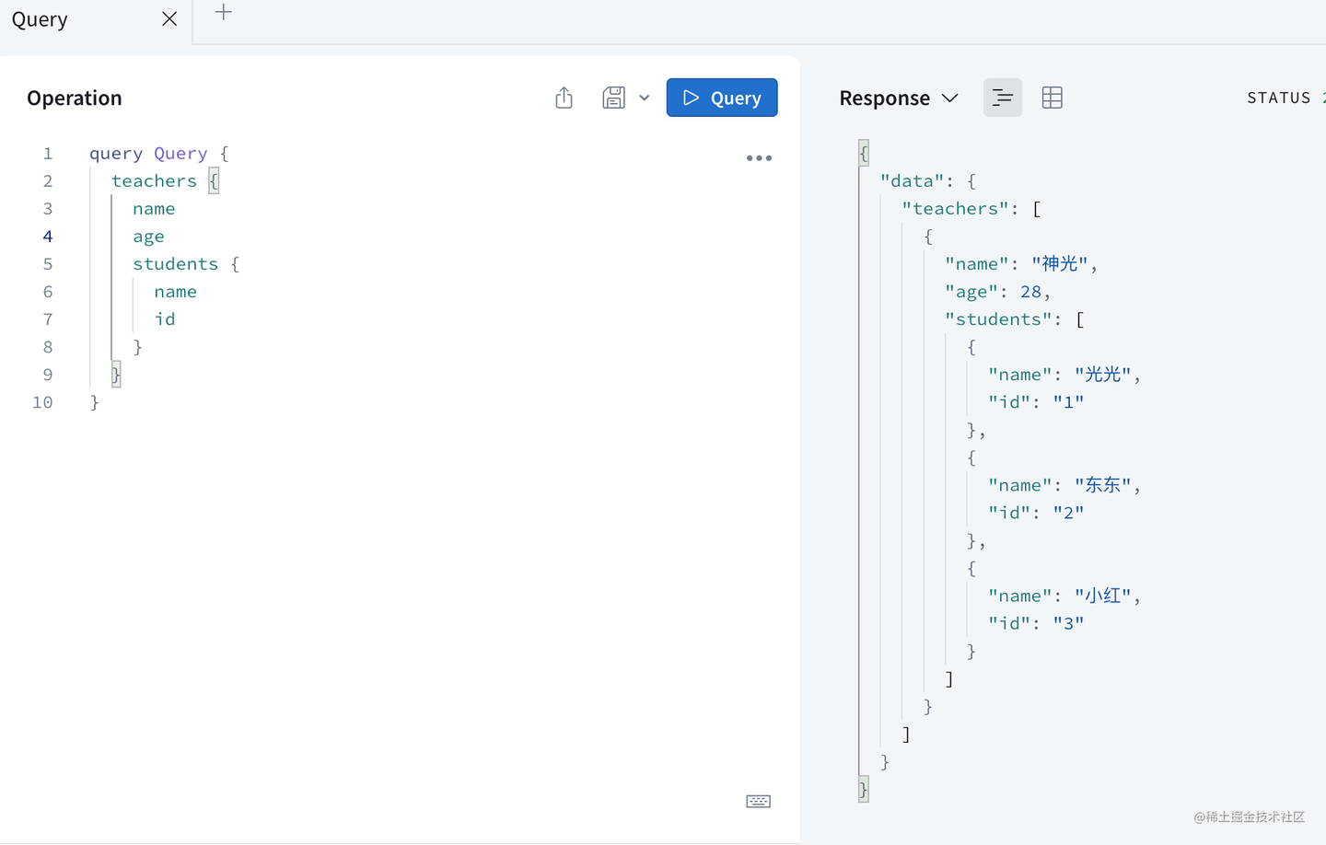Collapse the fold marker on line 9
The height and width of the screenshot is (845, 1326).
(114, 374)
